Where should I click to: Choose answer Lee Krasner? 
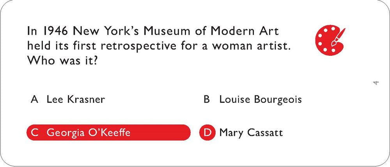pyautogui.click(x=76, y=99)
